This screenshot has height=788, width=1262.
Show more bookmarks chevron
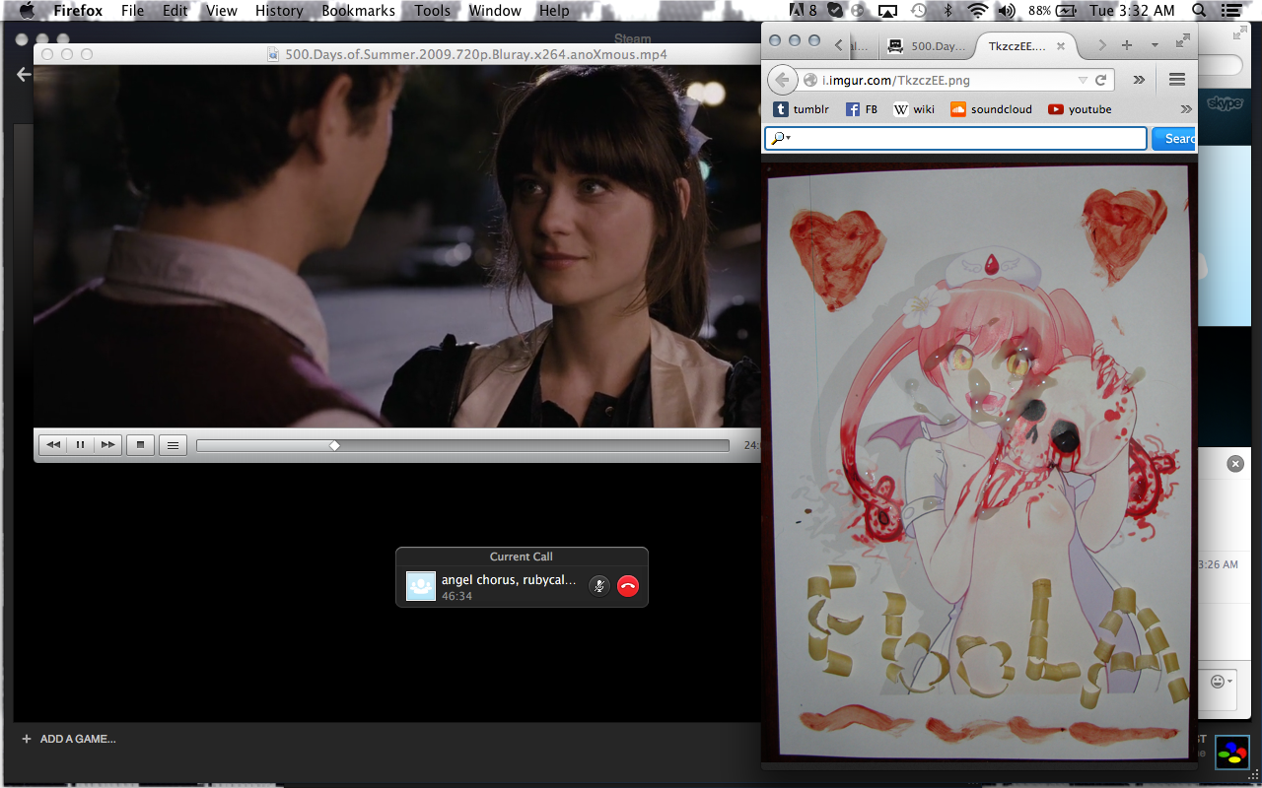[1186, 109]
